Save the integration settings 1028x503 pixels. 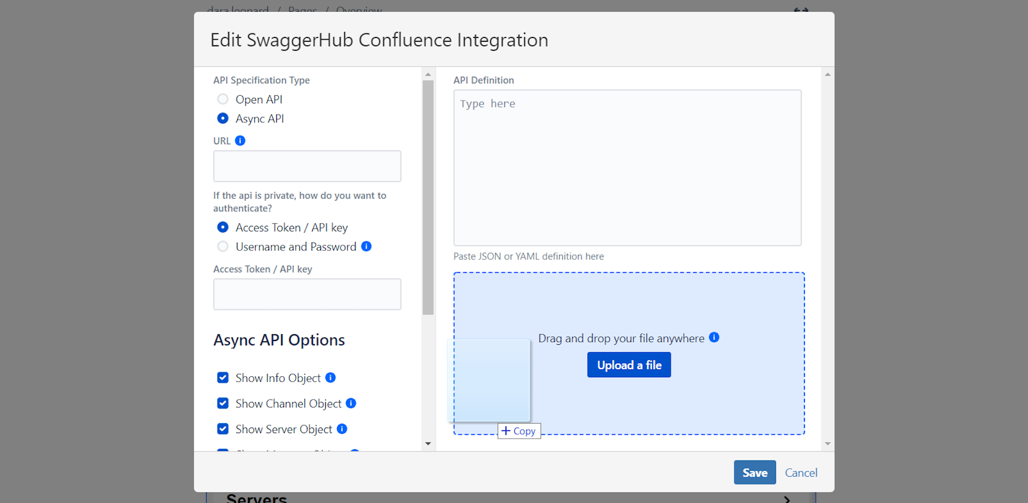pos(755,473)
